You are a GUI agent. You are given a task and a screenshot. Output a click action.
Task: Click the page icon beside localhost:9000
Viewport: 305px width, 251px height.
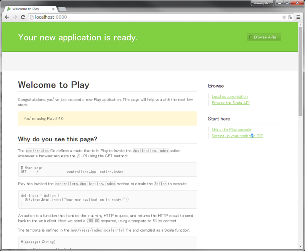32,17
